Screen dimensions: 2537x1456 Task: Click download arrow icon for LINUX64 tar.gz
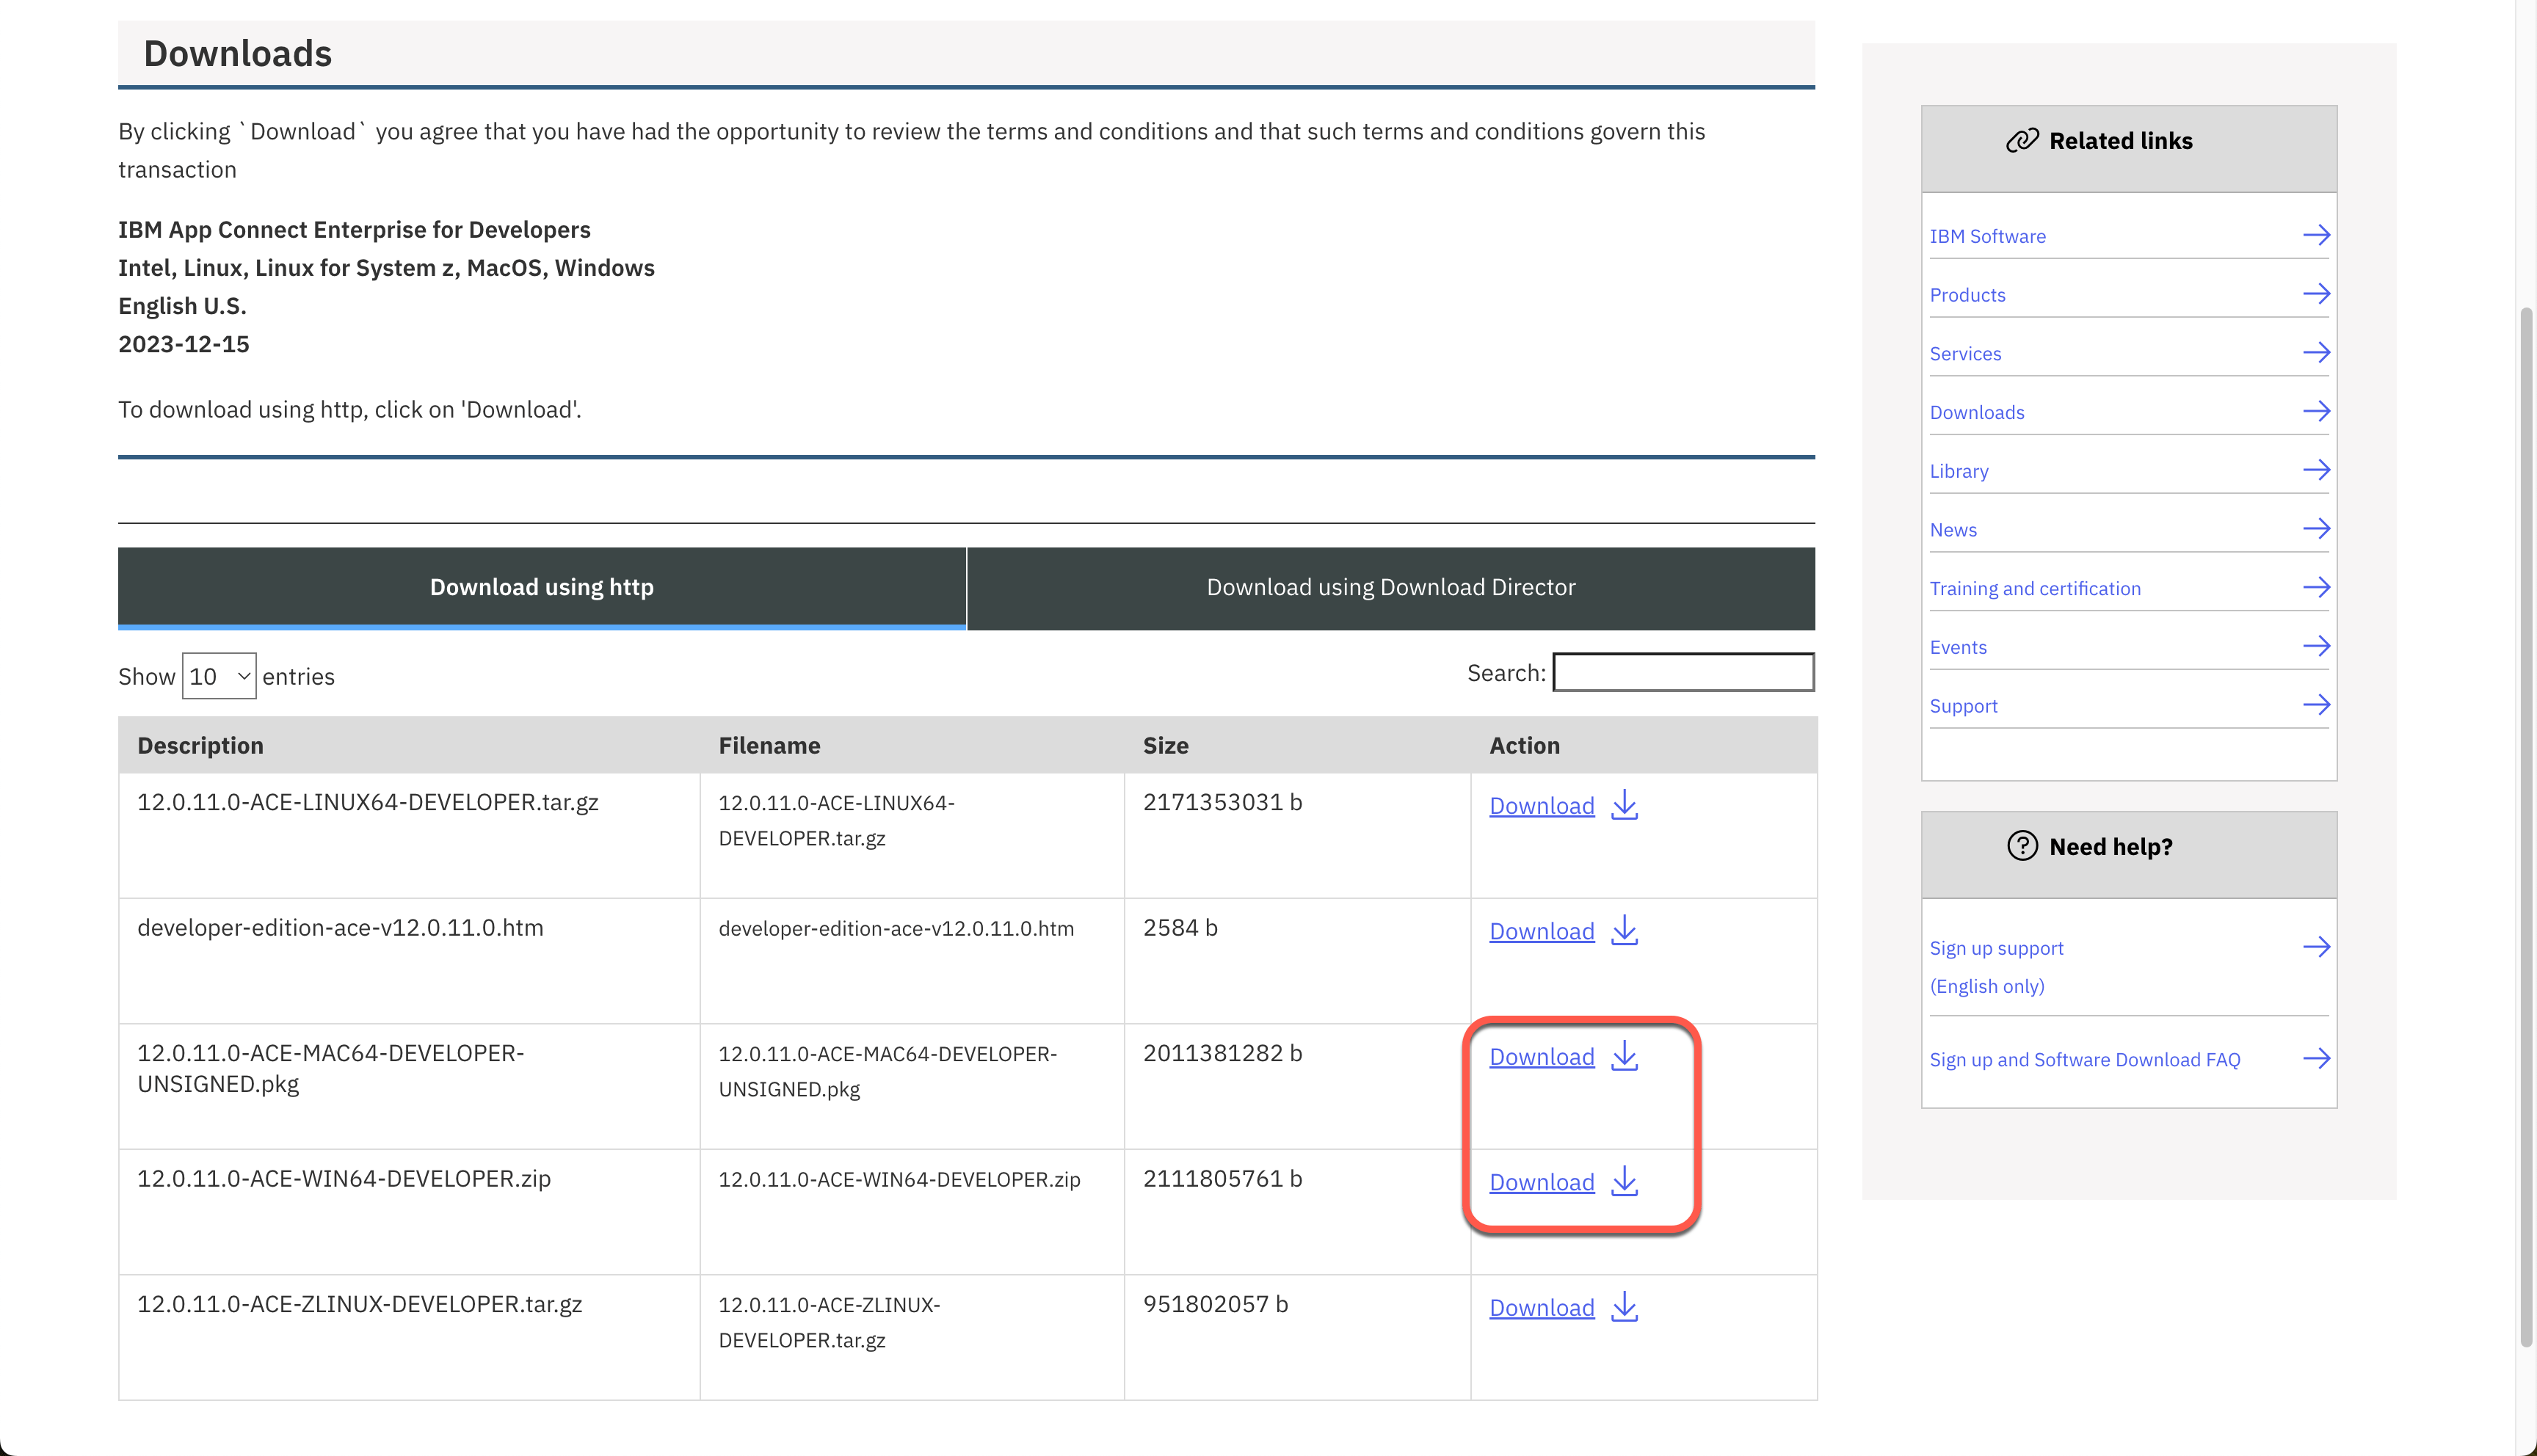(x=1624, y=805)
